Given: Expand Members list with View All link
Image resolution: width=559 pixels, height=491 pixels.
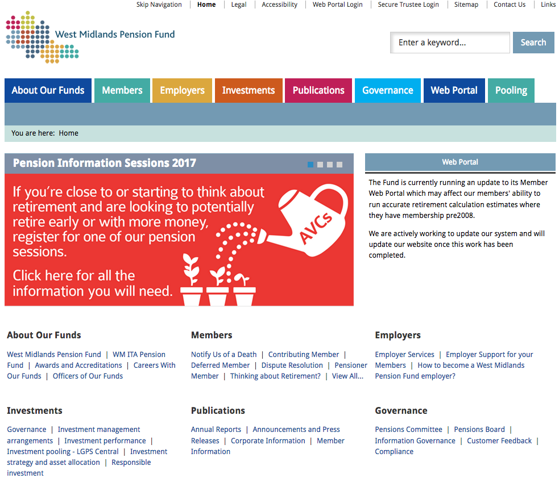Looking at the screenshot, I should 347,376.
